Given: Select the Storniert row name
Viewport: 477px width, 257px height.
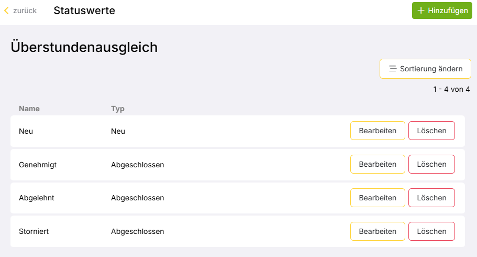Looking at the screenshot, I should tap(34, 231).
